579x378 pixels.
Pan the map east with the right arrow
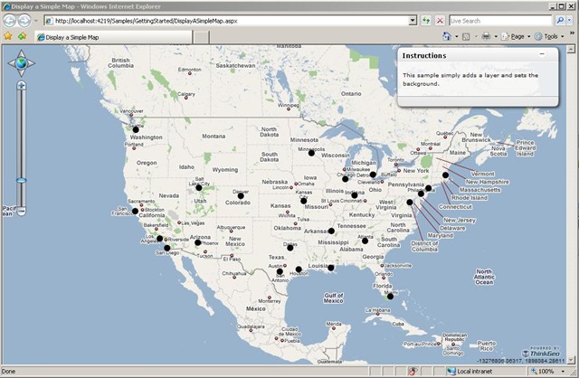(31, 63)
